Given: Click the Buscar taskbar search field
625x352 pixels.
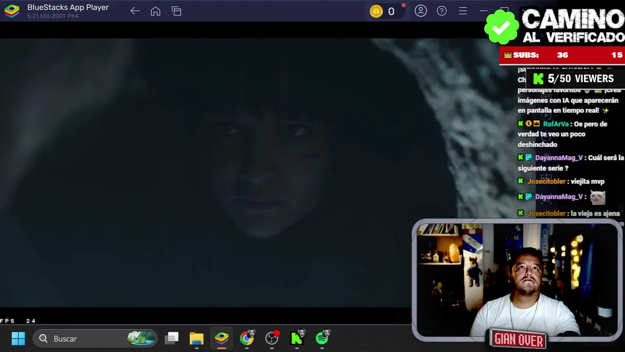Looking at the screenshot, I should [x=95, y=338].
